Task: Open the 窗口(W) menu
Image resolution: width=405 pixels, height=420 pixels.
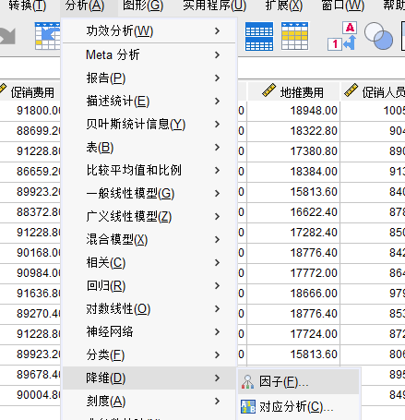Action: click(343, 6)
